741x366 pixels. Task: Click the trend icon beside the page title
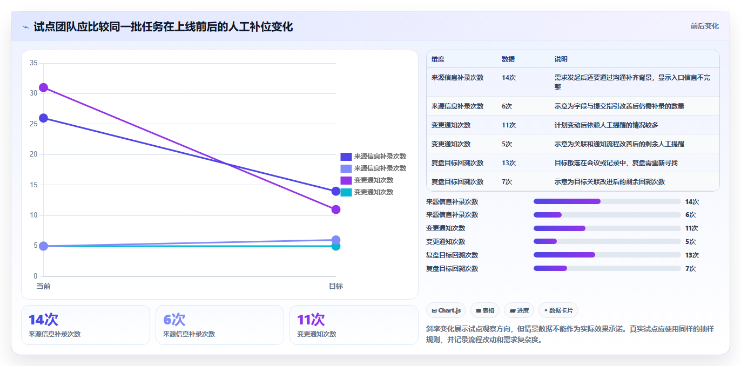click(x=26, y=27)
